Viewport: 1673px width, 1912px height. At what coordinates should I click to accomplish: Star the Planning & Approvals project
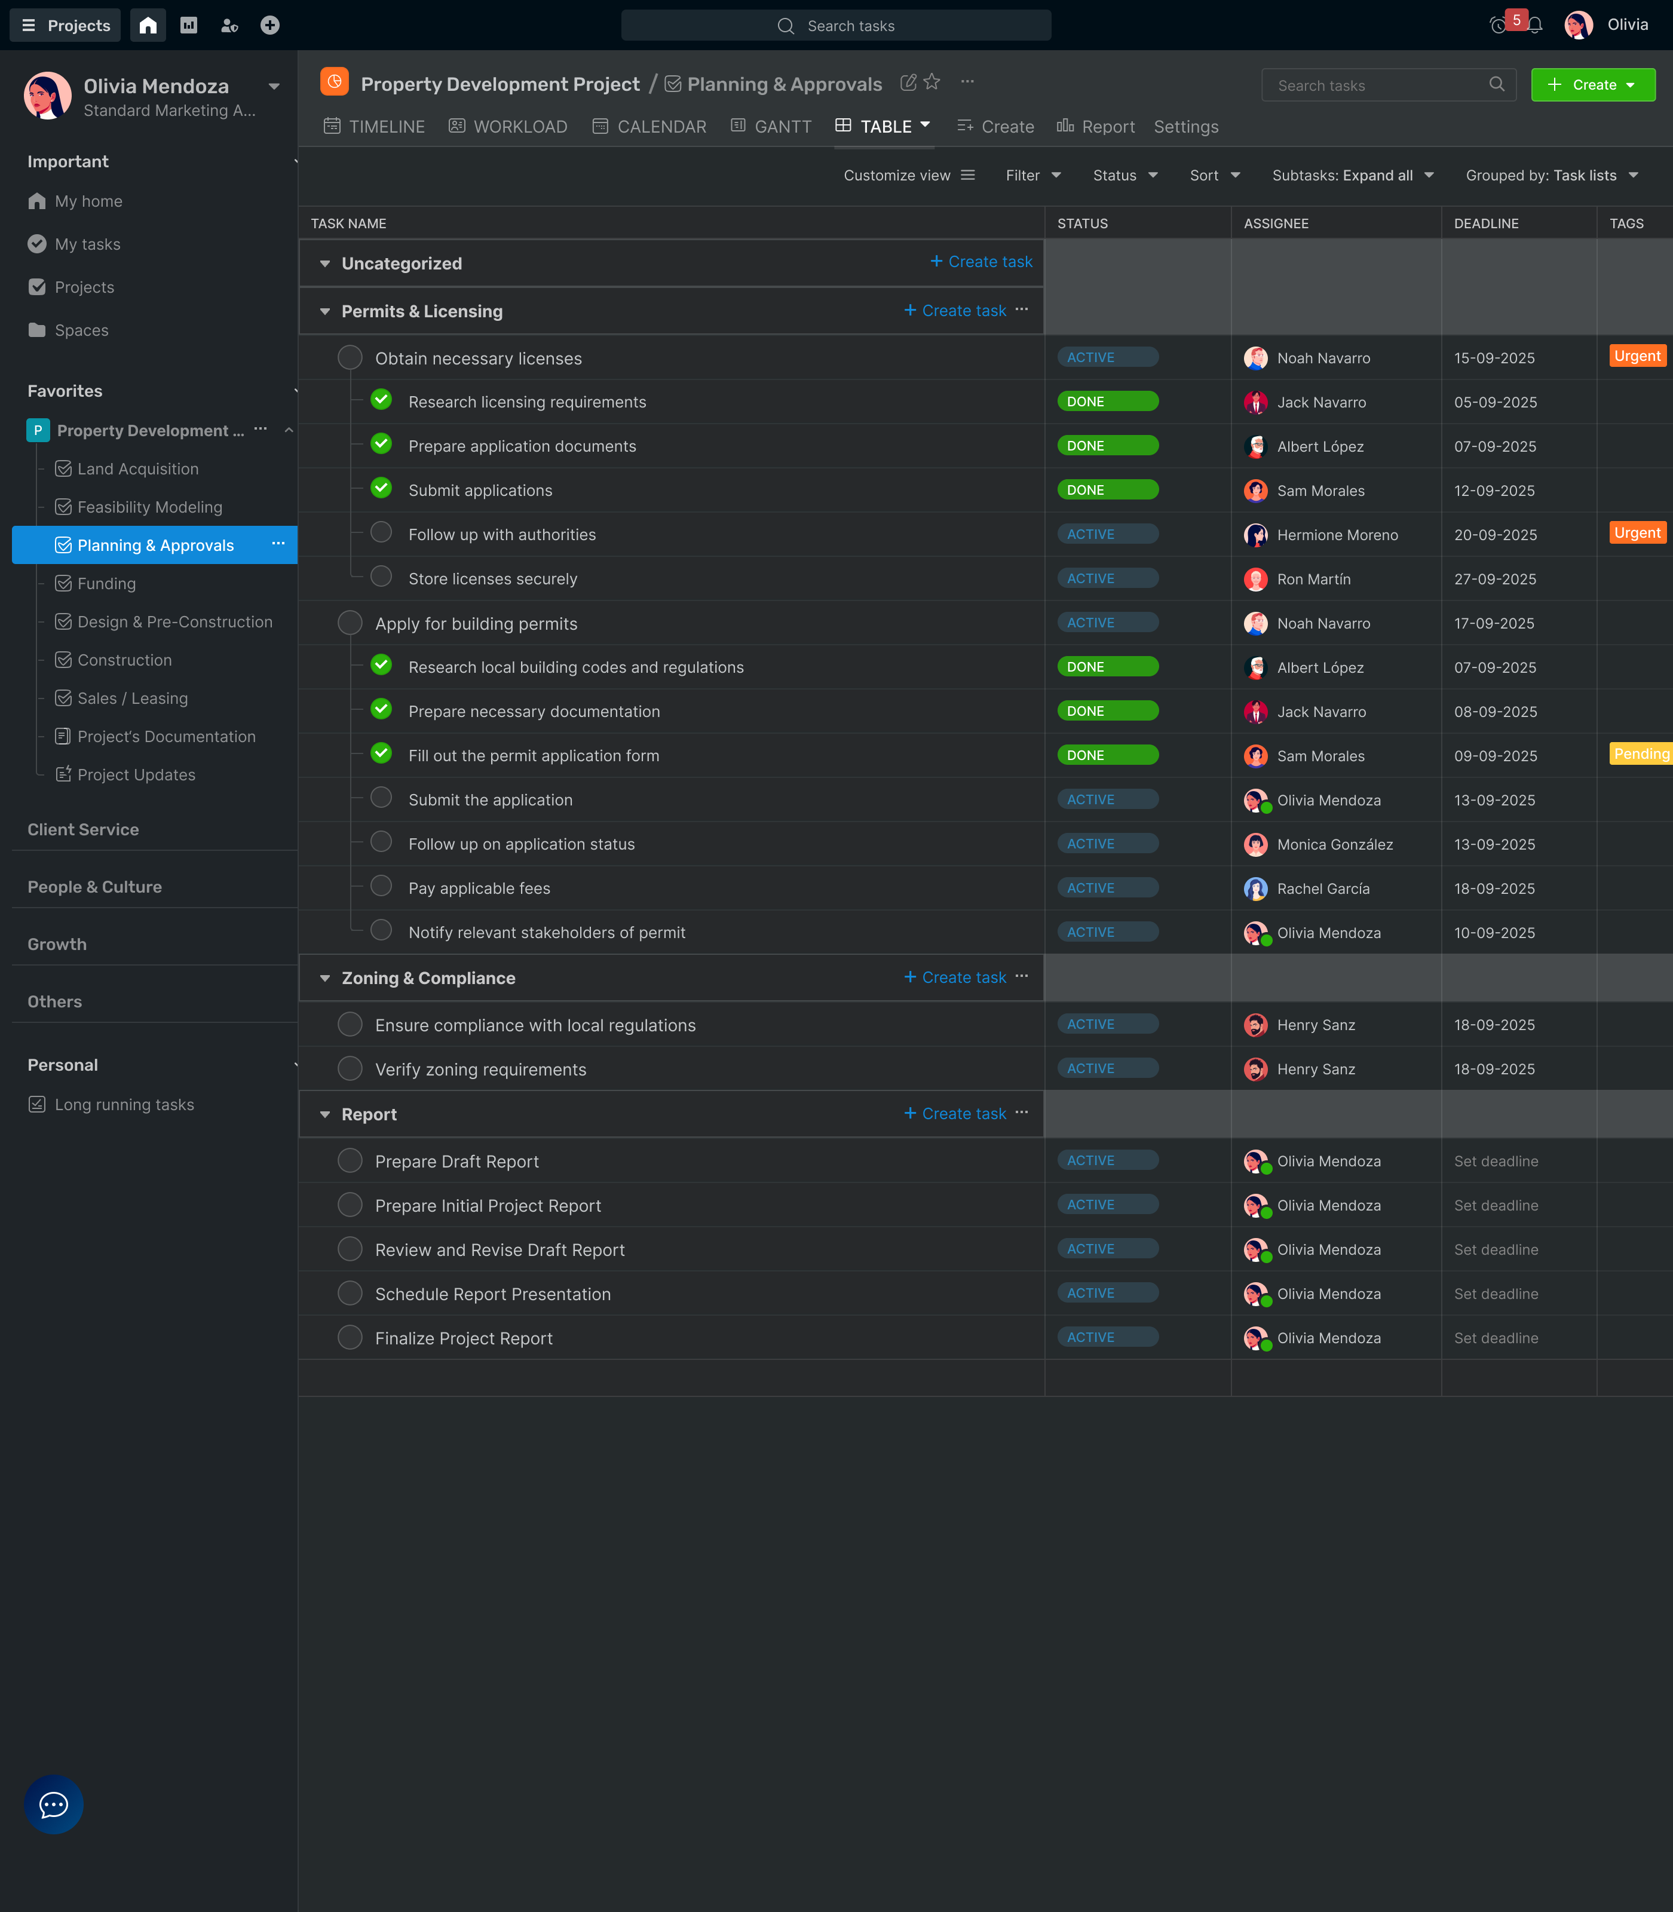pos(932,82)
